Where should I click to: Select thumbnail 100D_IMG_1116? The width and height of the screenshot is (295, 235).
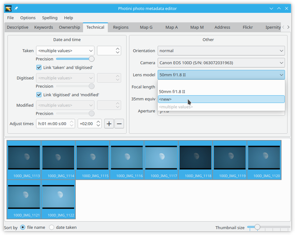click(127, 160)
